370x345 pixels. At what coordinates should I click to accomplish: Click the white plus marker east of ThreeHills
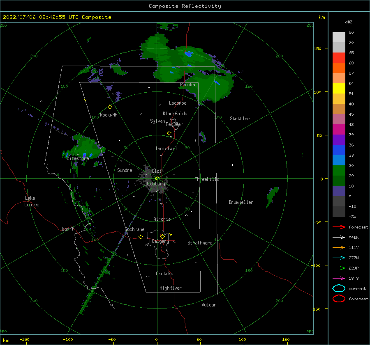point(232,165)
